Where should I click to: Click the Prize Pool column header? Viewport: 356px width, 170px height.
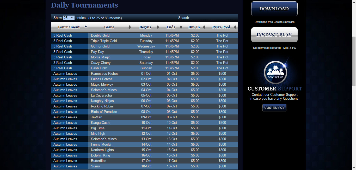click(222, 27)
